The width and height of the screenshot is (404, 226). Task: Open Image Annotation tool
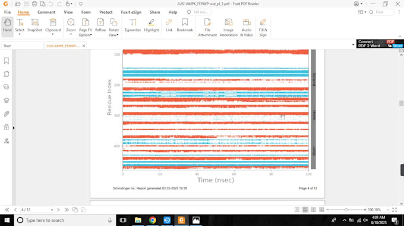click(229, 28)
